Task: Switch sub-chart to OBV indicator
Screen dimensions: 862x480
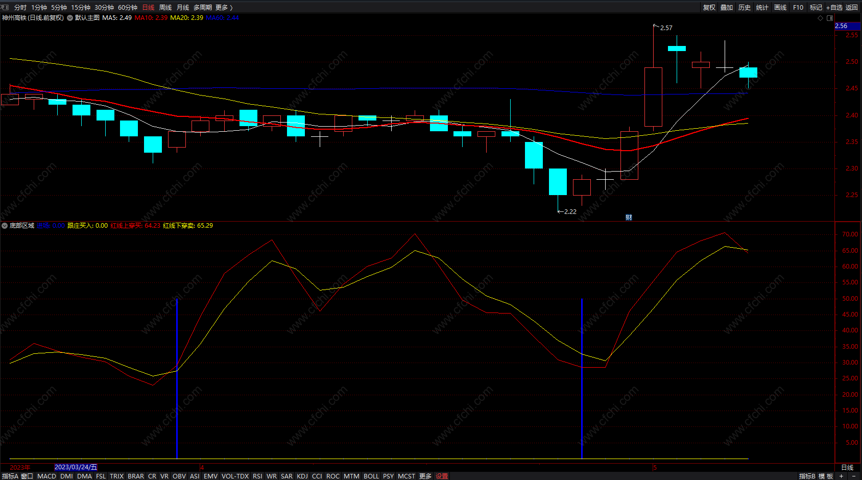Action: pos(179,476)
